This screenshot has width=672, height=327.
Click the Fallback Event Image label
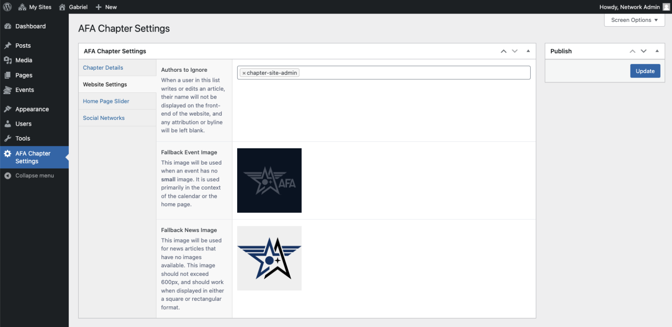(189, 152)
